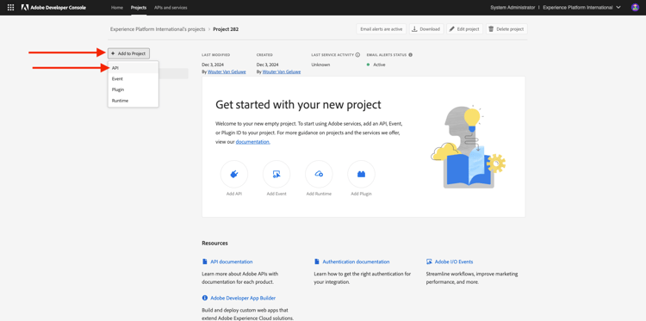This screenshot has width=646, height=321.
Task: Click the Project 282 breadcrumb text
Action: coord(226,29)
